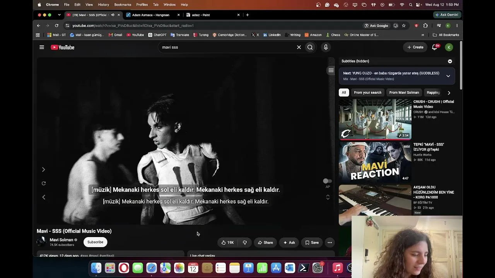
Task: Click the up-down chevrons by the player
Action: (x=328, y=197)
